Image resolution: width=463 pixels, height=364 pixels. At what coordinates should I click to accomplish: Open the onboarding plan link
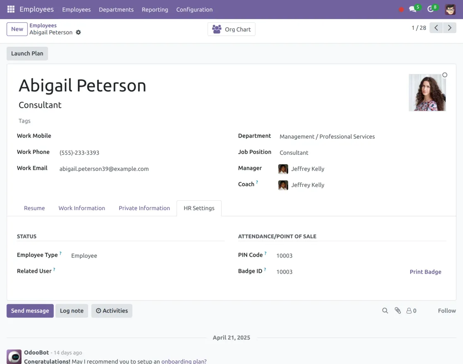click(x=184, y=361)
